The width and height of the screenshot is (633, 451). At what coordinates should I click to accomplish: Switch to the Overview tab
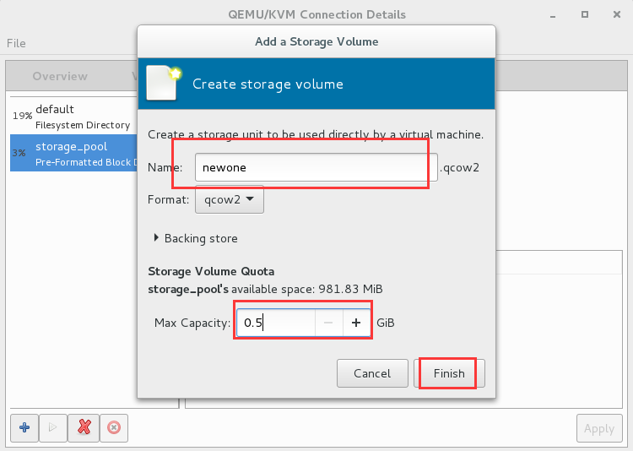[x=60, y=76]
